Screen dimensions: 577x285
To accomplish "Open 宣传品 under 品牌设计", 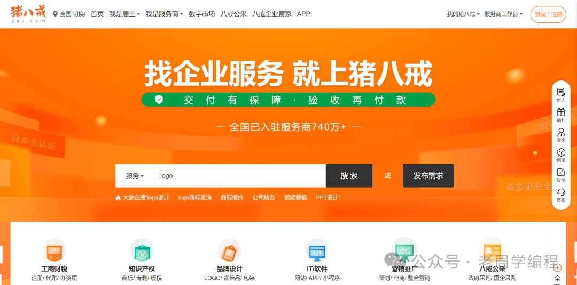I will pos(231,278).
